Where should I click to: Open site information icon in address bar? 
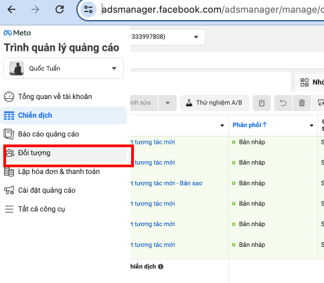(88, 9)
